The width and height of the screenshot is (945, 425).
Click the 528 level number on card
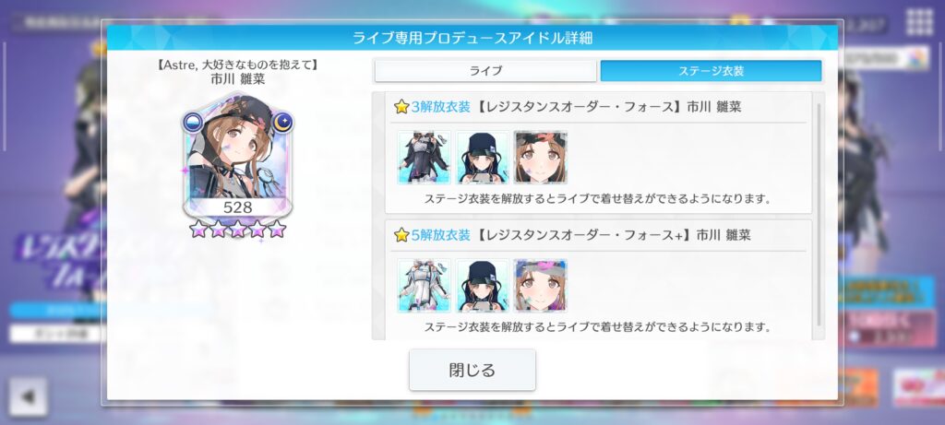(237, 207)
